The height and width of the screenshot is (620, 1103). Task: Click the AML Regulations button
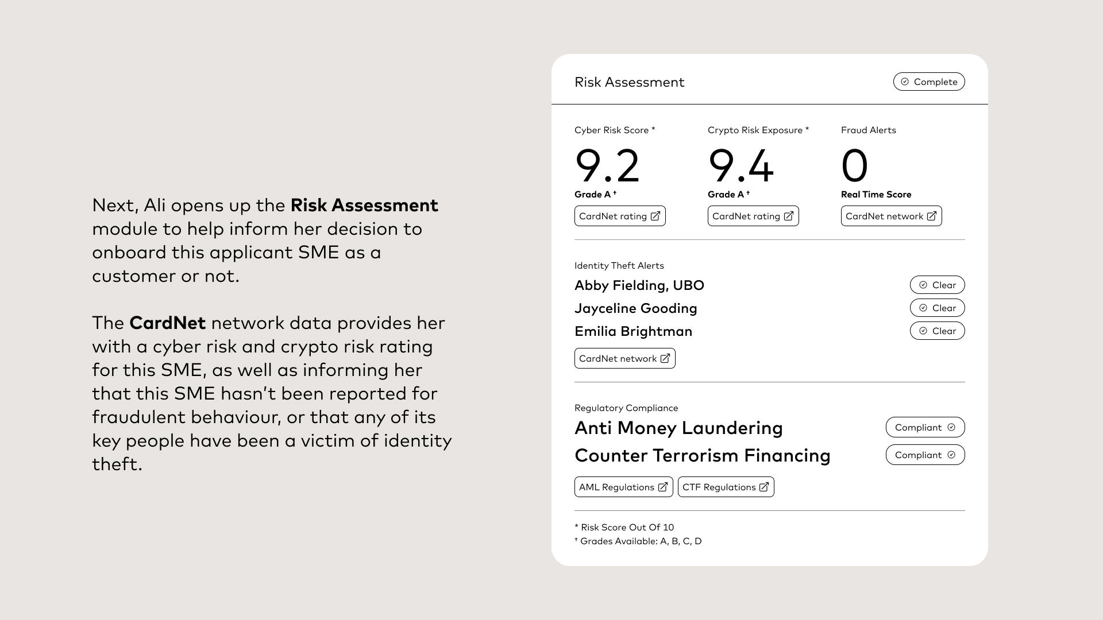tap(623, 487)
